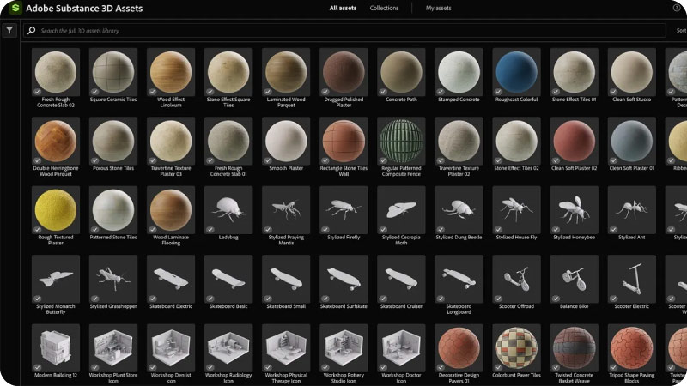
Task: Open the help question mark icon
Action: point(677,8)
